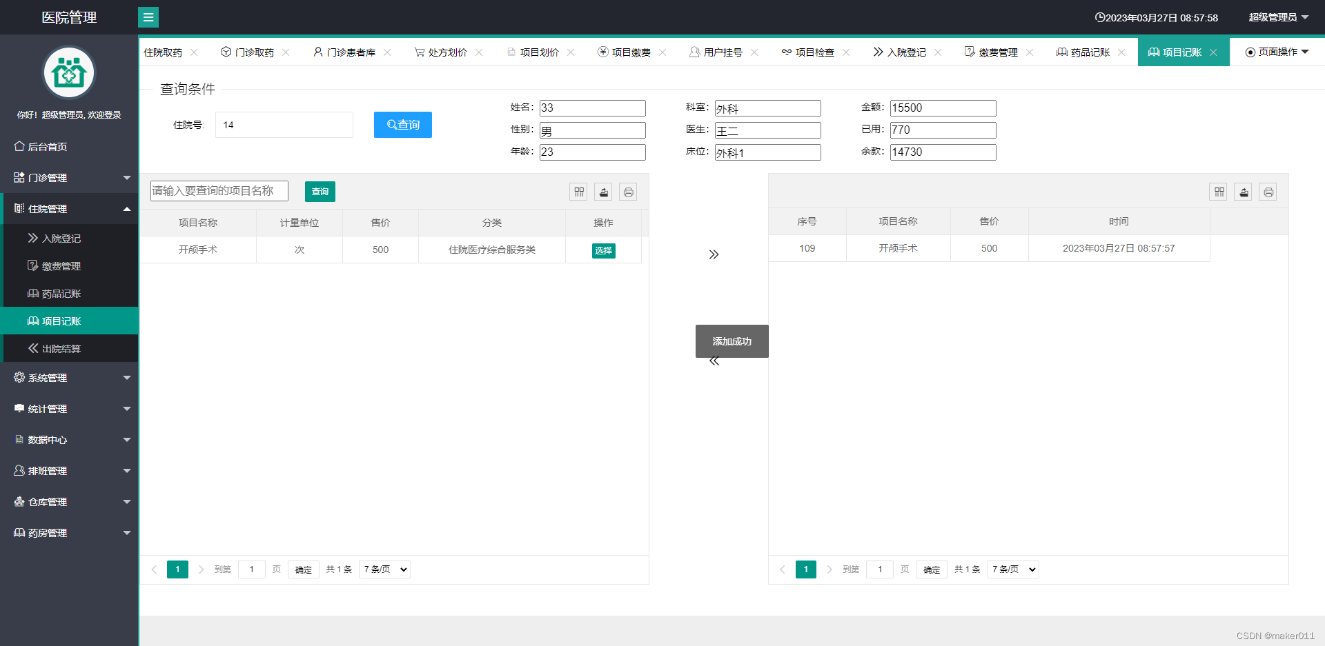Export left project table data icon

[604, 192]
